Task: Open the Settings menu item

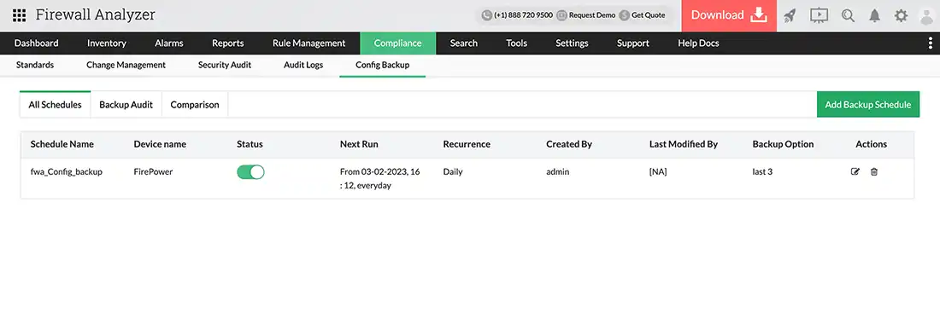Action: [572, 43]
